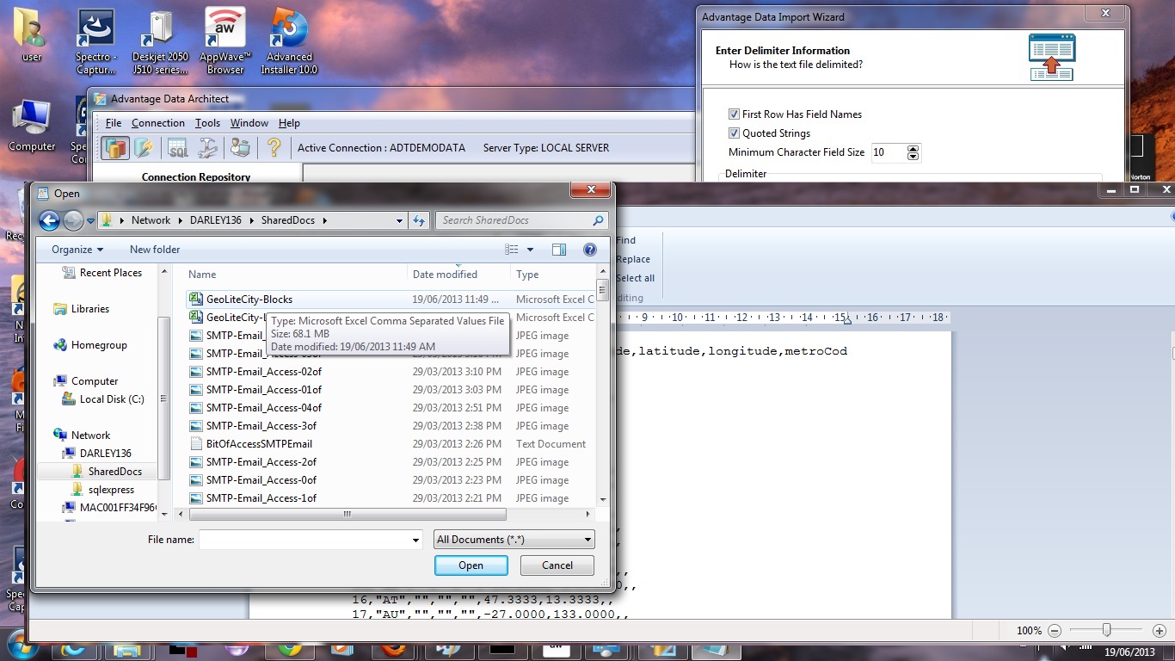Open the Tools menu

207,123
